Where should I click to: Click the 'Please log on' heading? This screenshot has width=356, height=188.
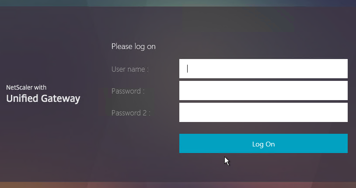click(x=133, y=46)
